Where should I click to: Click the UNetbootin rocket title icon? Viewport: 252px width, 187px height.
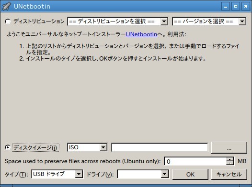coord(7,6)
